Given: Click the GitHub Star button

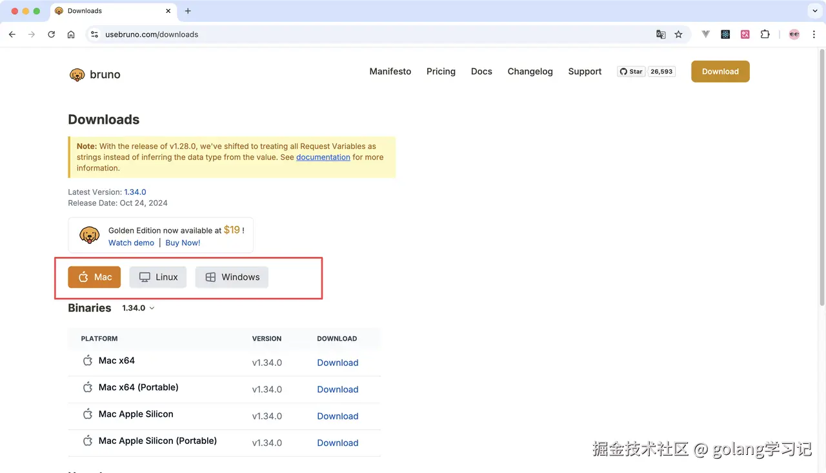Looking at the screenshot, I should coord(631,72).
